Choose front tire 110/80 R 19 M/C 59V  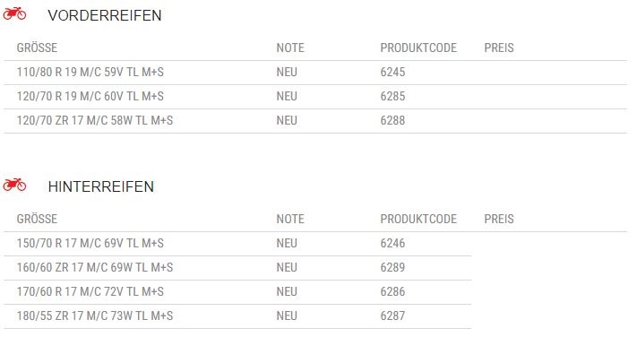pos(90,72)
